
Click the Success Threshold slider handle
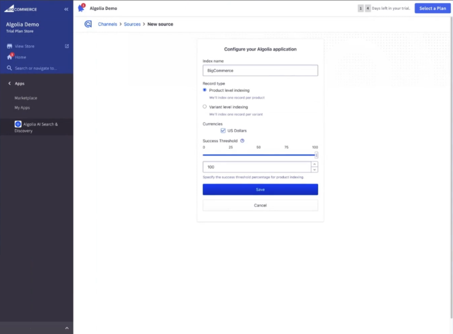[x=316, y=155]
